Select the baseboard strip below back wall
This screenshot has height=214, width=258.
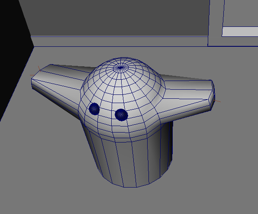tap(120, 41)
